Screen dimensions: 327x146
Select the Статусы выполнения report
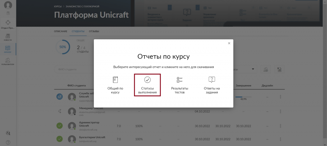click(x=147, y=85)
